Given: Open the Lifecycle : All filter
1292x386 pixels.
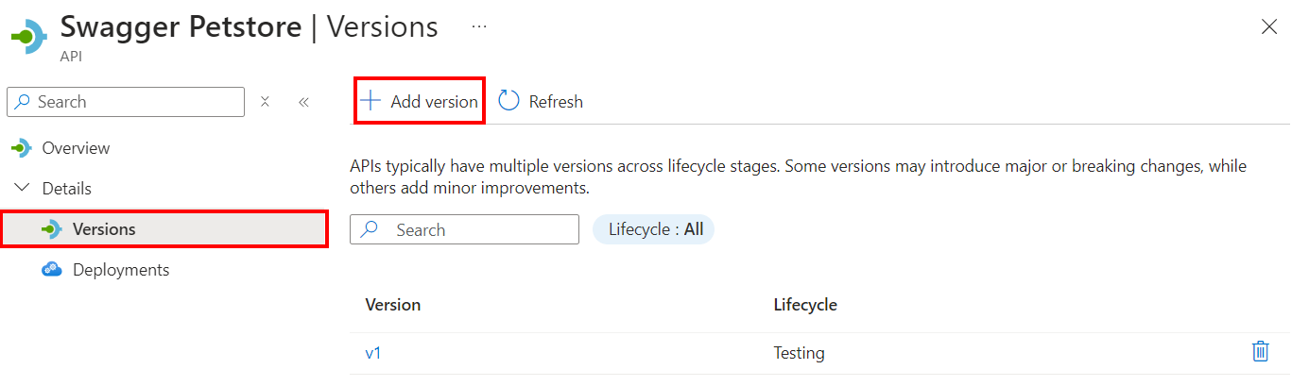Looking at the screenshot, I should 654,229.
